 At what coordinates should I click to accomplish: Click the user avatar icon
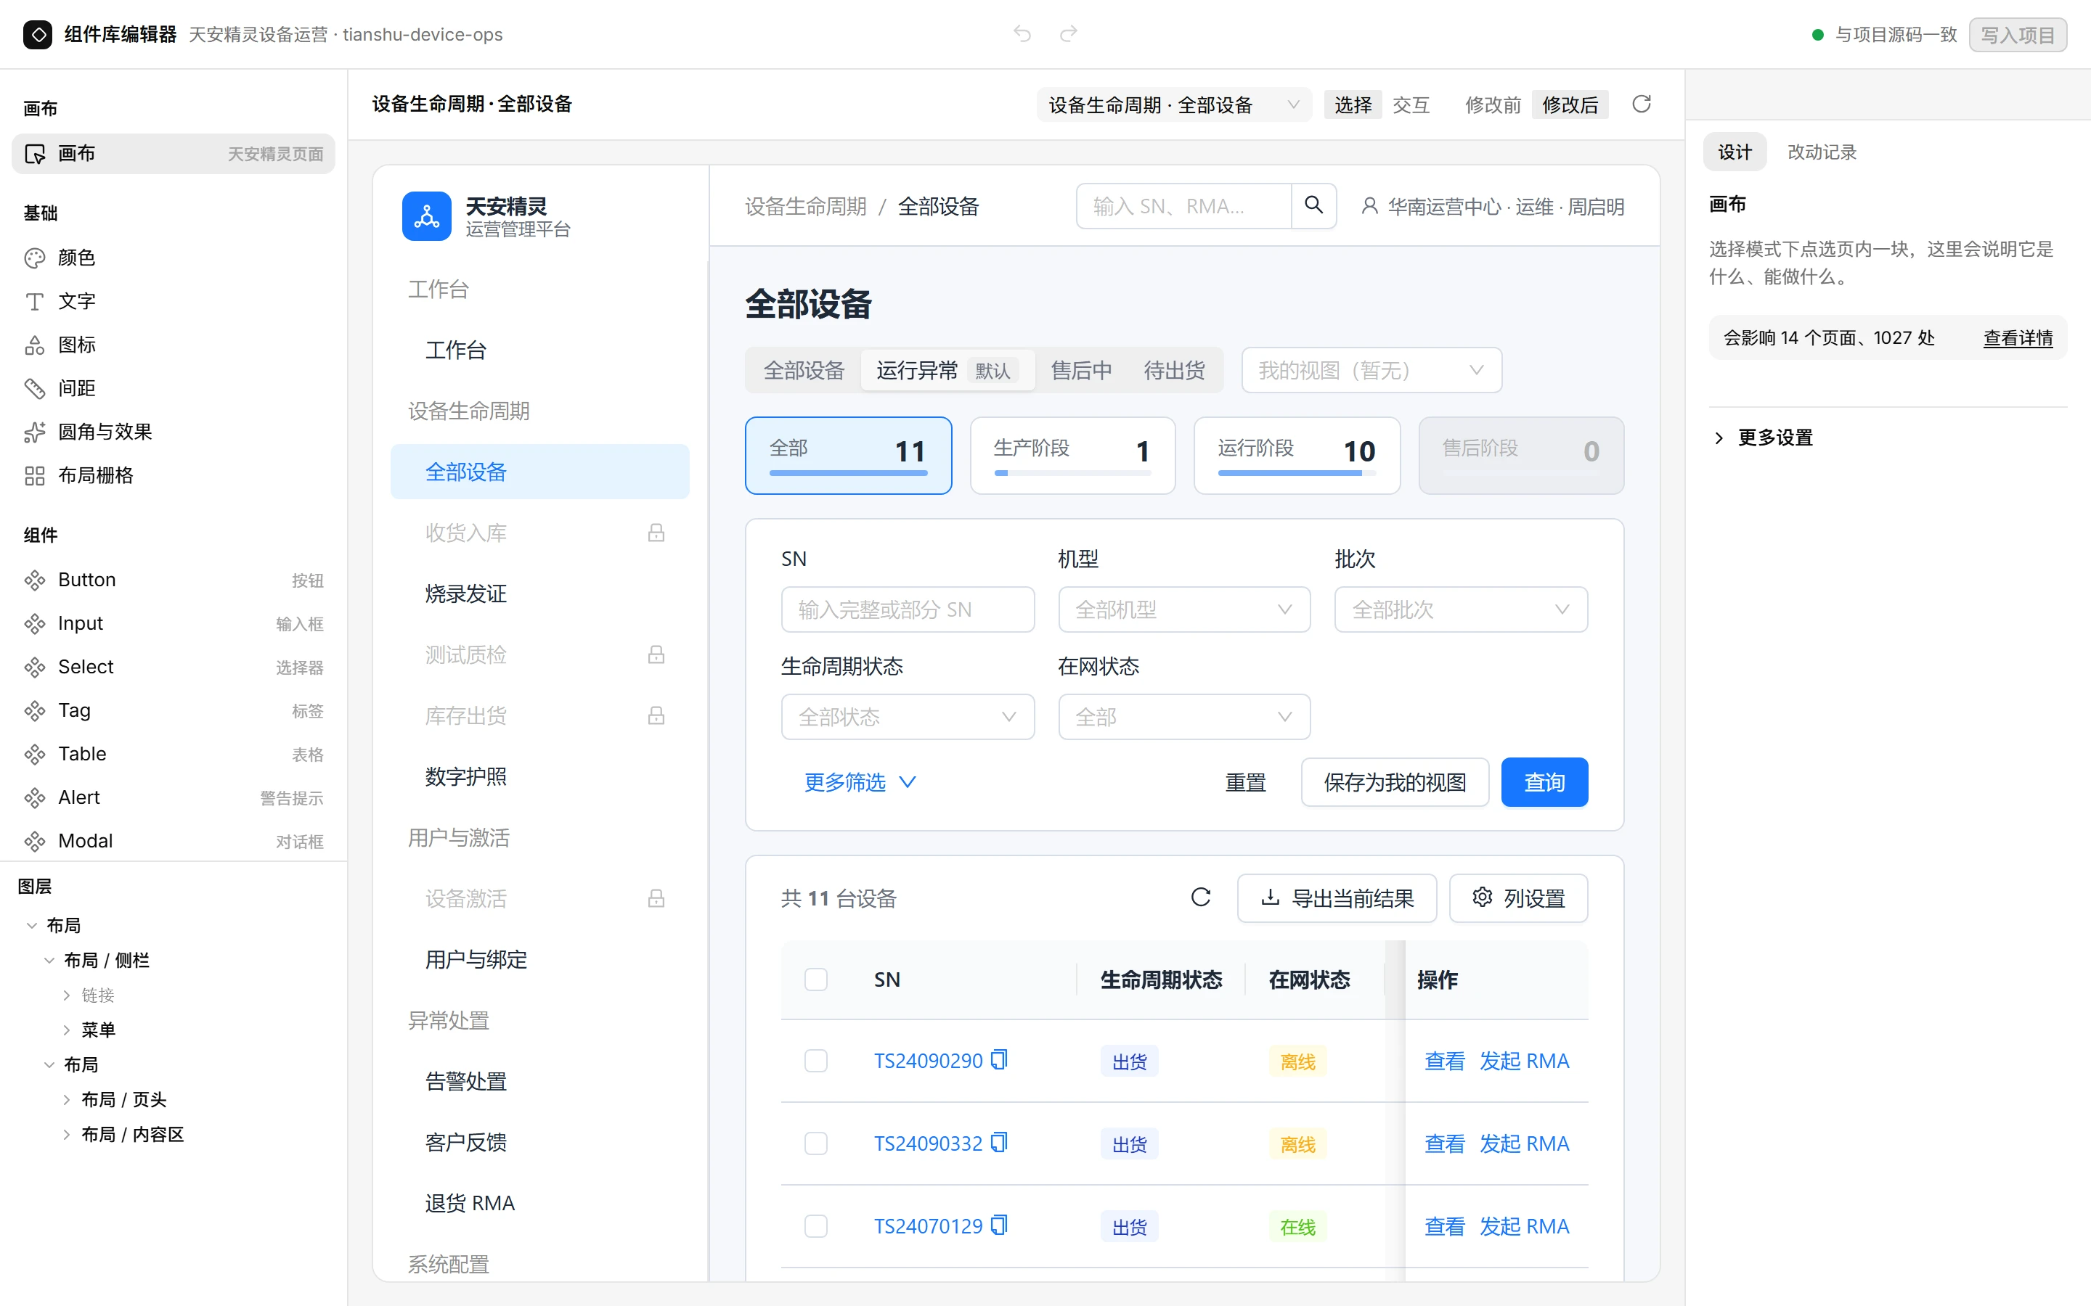coord(1369,207)
